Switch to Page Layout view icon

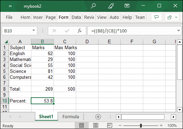[x=96, y=126]
